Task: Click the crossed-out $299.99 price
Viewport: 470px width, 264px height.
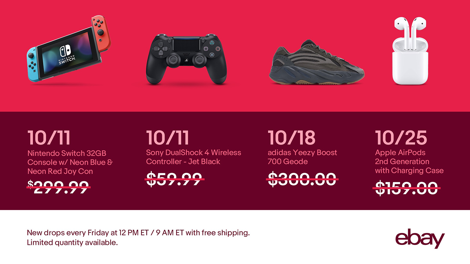Action: [58, 187]
